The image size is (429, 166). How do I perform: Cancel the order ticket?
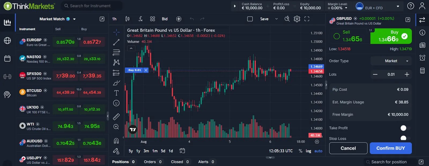coord(348,148)
